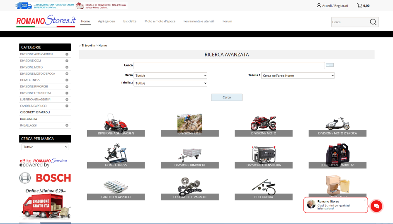The height and width of the screenshot is (224, 393).
Task: Go to the Biciclette menu item
Action: (129, 21)
